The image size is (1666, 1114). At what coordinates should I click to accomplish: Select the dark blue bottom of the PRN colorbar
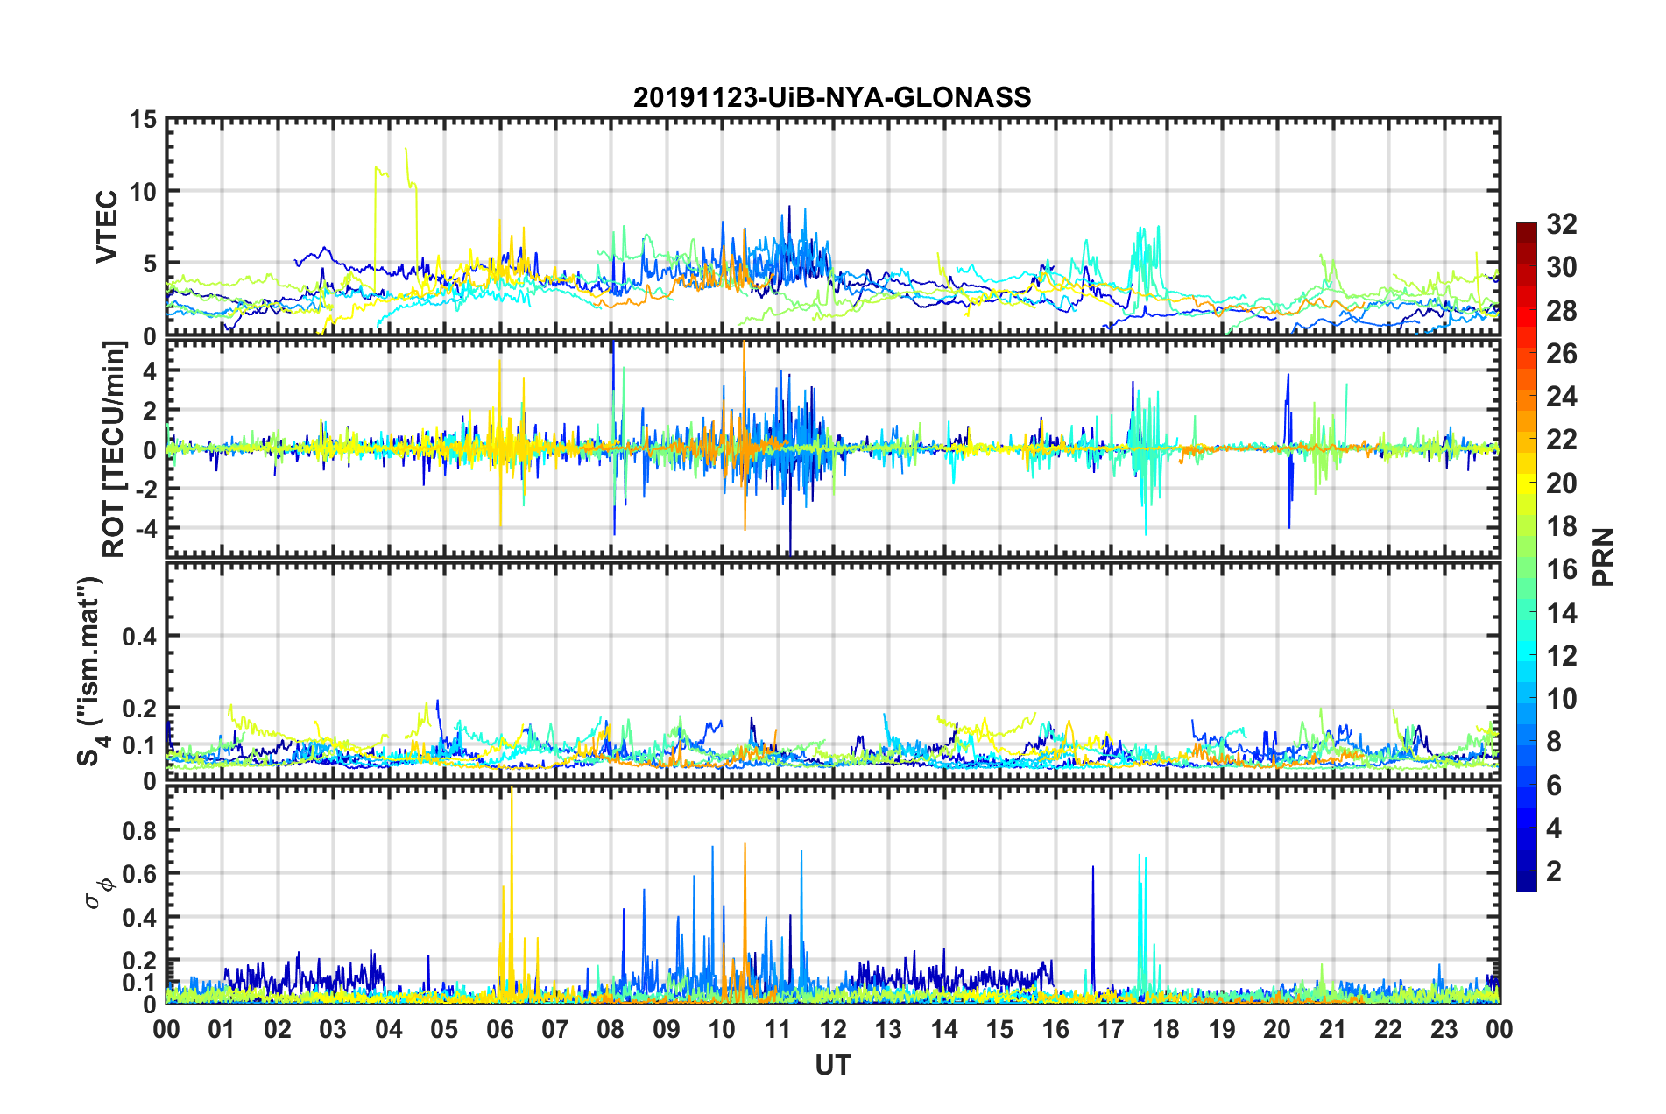tap(1527, 883)
